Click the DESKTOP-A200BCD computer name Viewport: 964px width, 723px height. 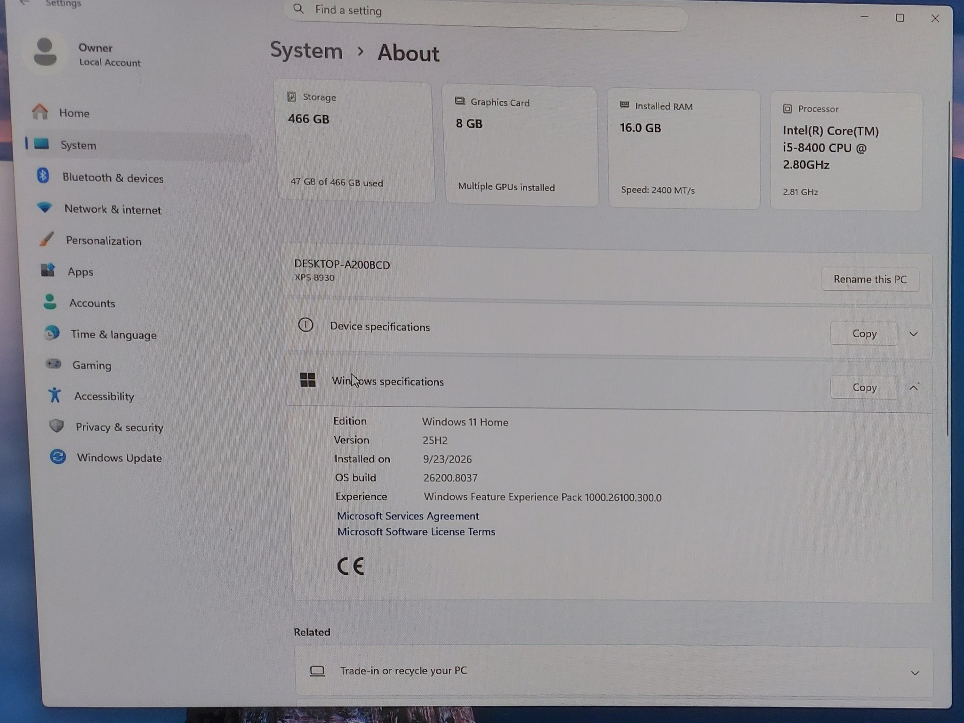tap(342, 265)
